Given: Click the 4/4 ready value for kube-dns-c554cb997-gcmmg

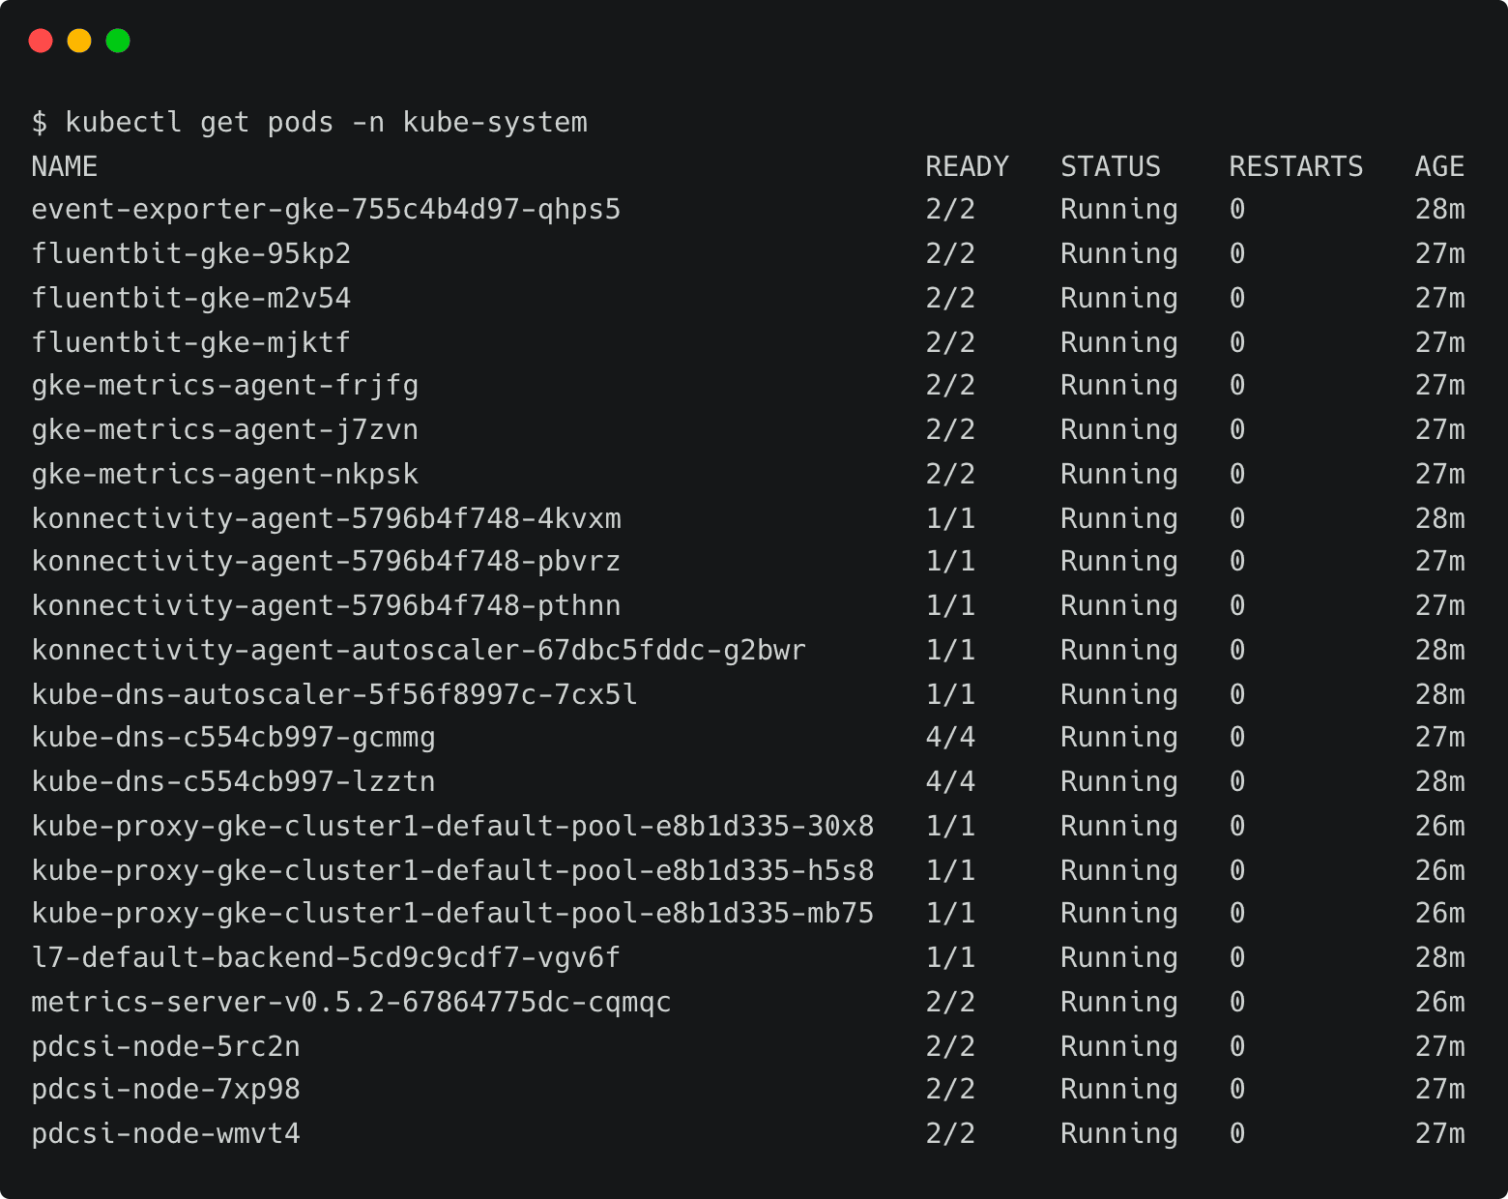Looking at the screenshot, I should click(x=950, y=738).
